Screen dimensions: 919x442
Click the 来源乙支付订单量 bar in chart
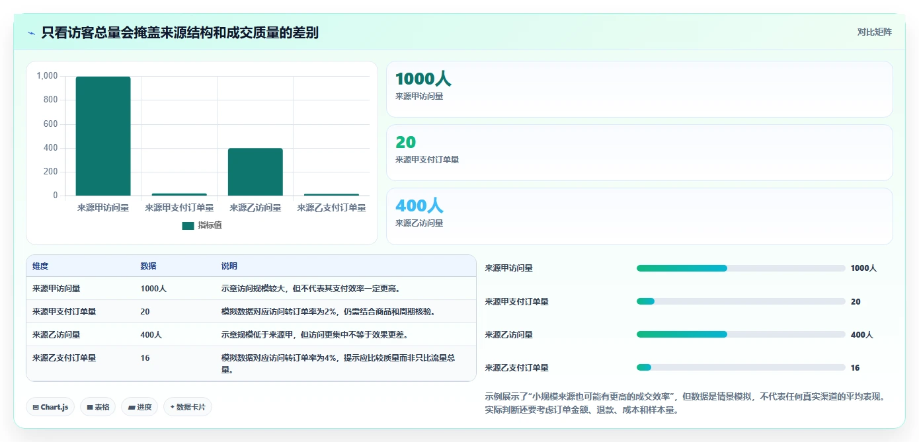click(331, 194)
